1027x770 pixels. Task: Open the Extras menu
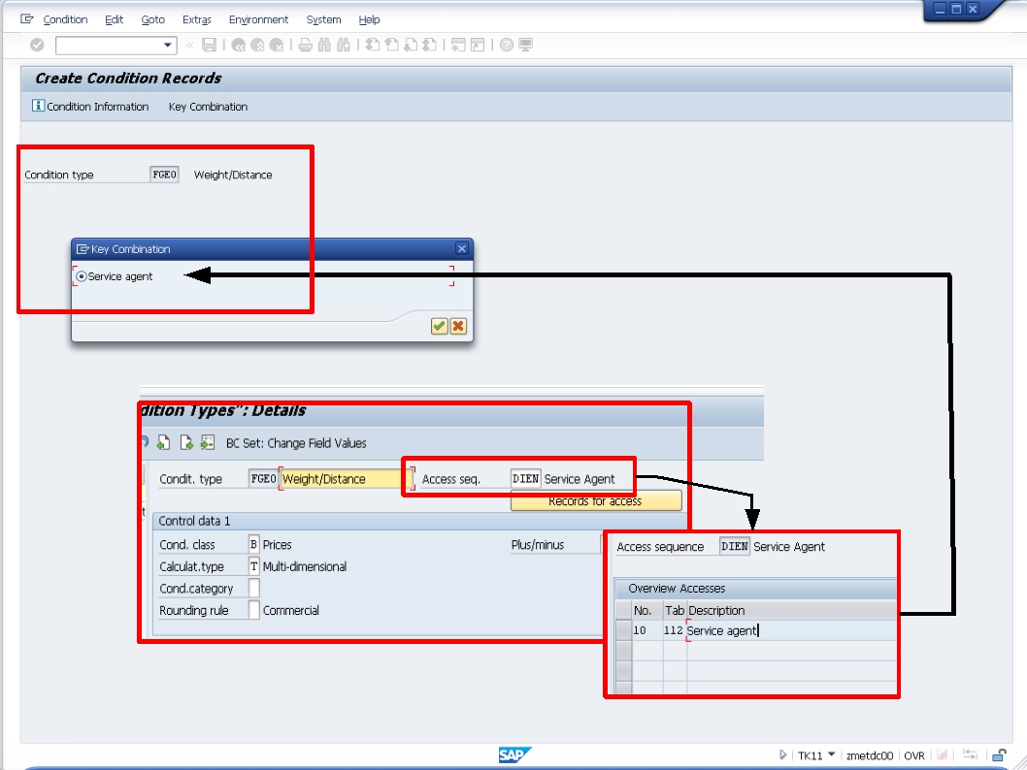click(196, 19)
